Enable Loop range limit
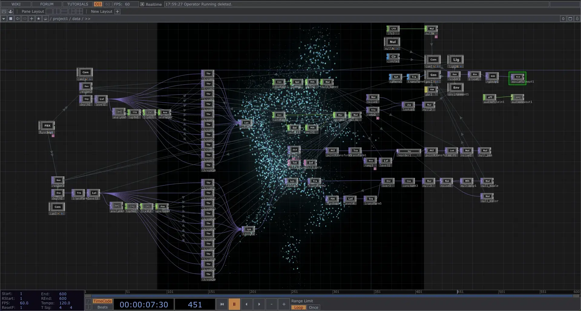Image resolution: width=581 pixels, height=311 pixels. click(x=298, y=307)
